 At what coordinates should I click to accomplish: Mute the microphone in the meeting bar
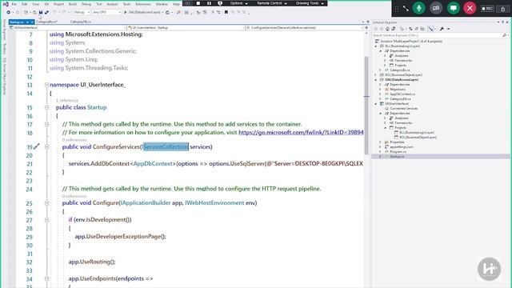click(x=419, y=8)
